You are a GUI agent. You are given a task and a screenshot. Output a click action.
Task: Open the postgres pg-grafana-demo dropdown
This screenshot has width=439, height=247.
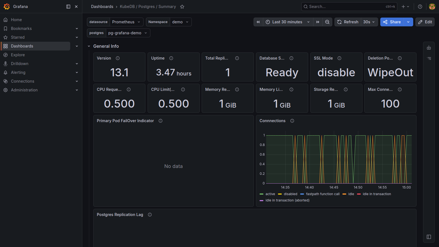point(128,33)
